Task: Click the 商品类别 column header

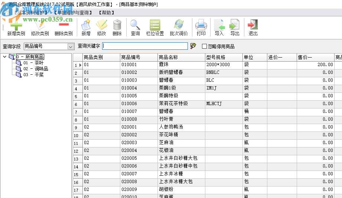Action: click(x=101, y=57)
